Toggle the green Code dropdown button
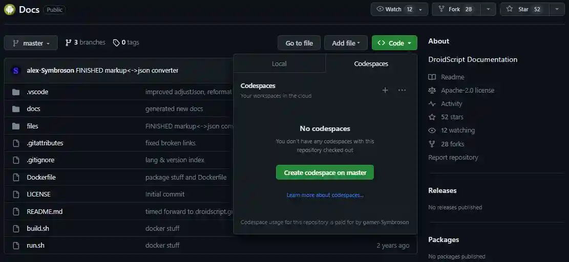 pyautogui.click(x=394, y=43)
